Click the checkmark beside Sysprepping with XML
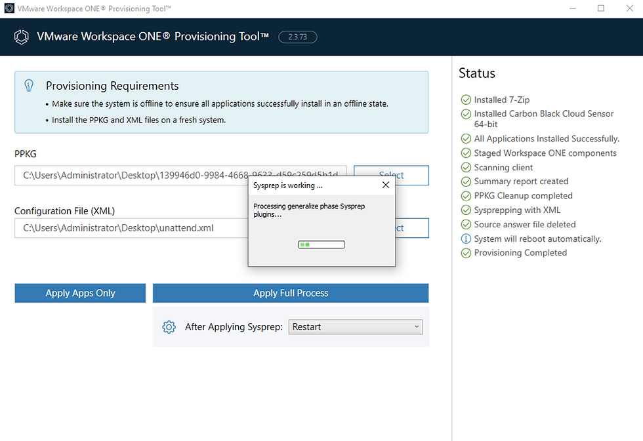This screenshot has width=643, height=441. 466,210
